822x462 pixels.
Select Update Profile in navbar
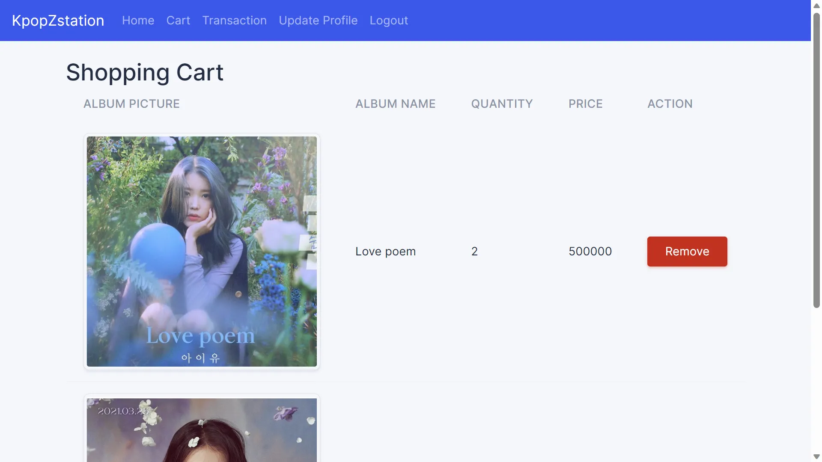[x=318, y=21]
